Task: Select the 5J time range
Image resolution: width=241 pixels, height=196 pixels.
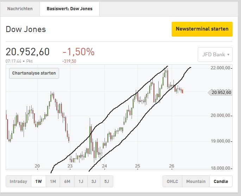Action: [107, 182]
